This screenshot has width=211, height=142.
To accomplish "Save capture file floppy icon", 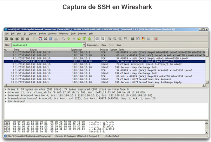I will pyautogui.click(x=40, y=39).
